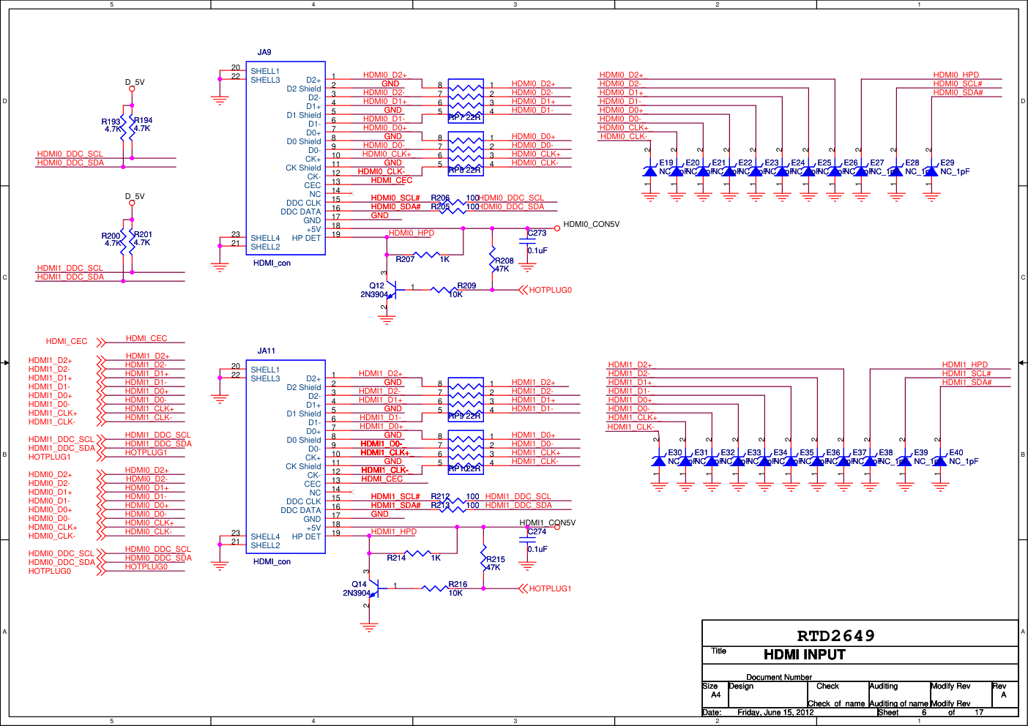Click the HDMI0_HPD label at JA9 pin 19
Viewport: 1028px width, 726px height.
tap(411, 233)
